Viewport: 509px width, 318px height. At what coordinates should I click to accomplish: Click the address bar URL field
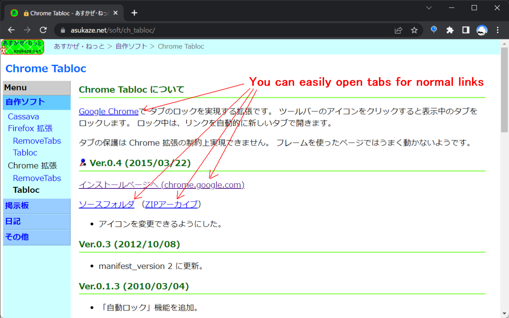coord(159,30)
